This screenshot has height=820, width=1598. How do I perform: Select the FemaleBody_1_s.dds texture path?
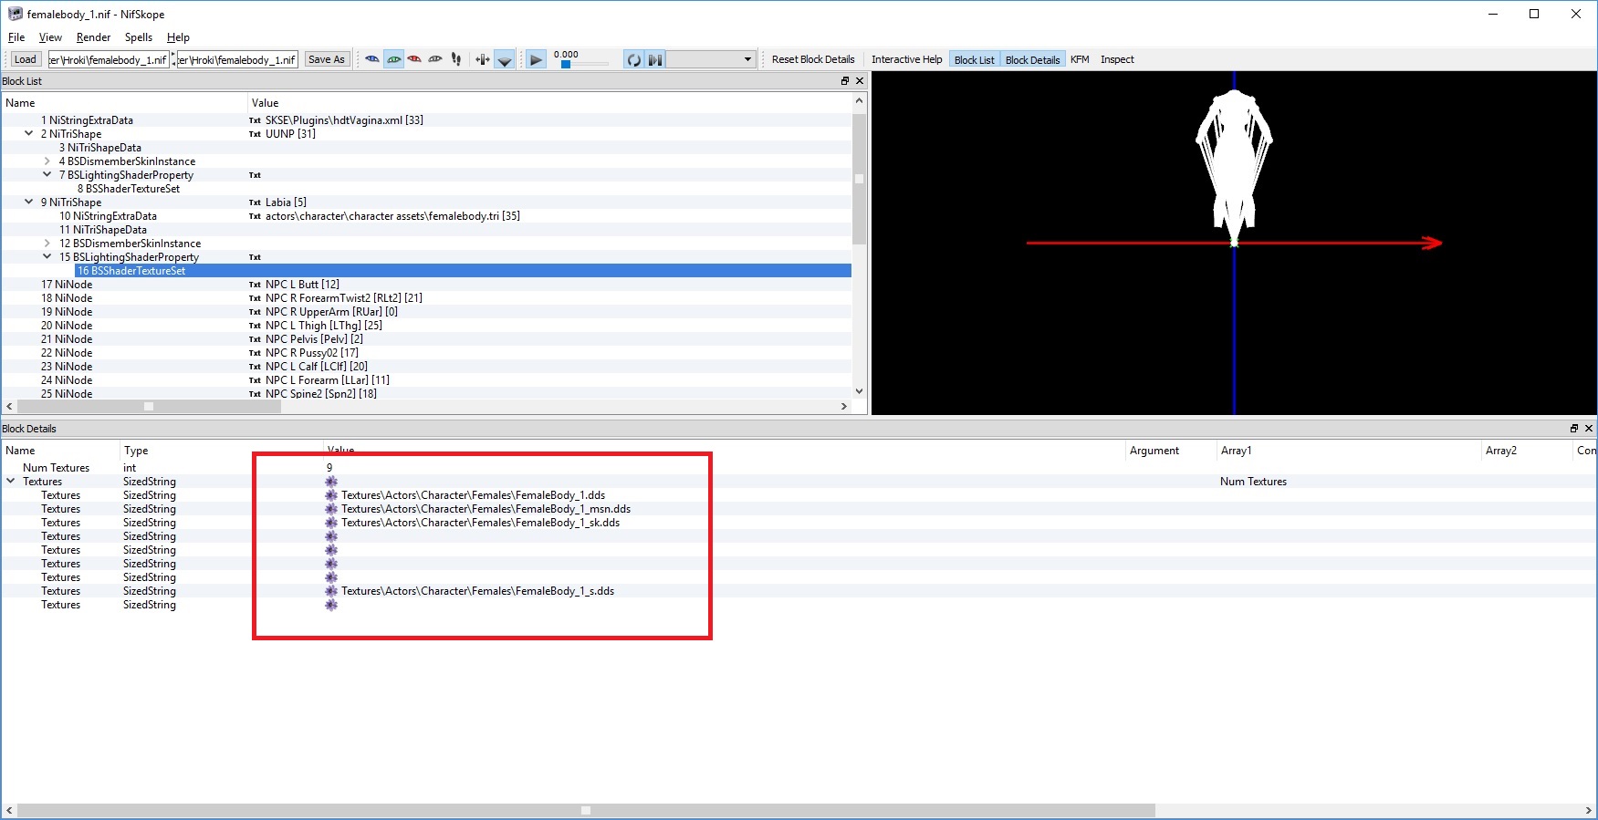point(477,591)
